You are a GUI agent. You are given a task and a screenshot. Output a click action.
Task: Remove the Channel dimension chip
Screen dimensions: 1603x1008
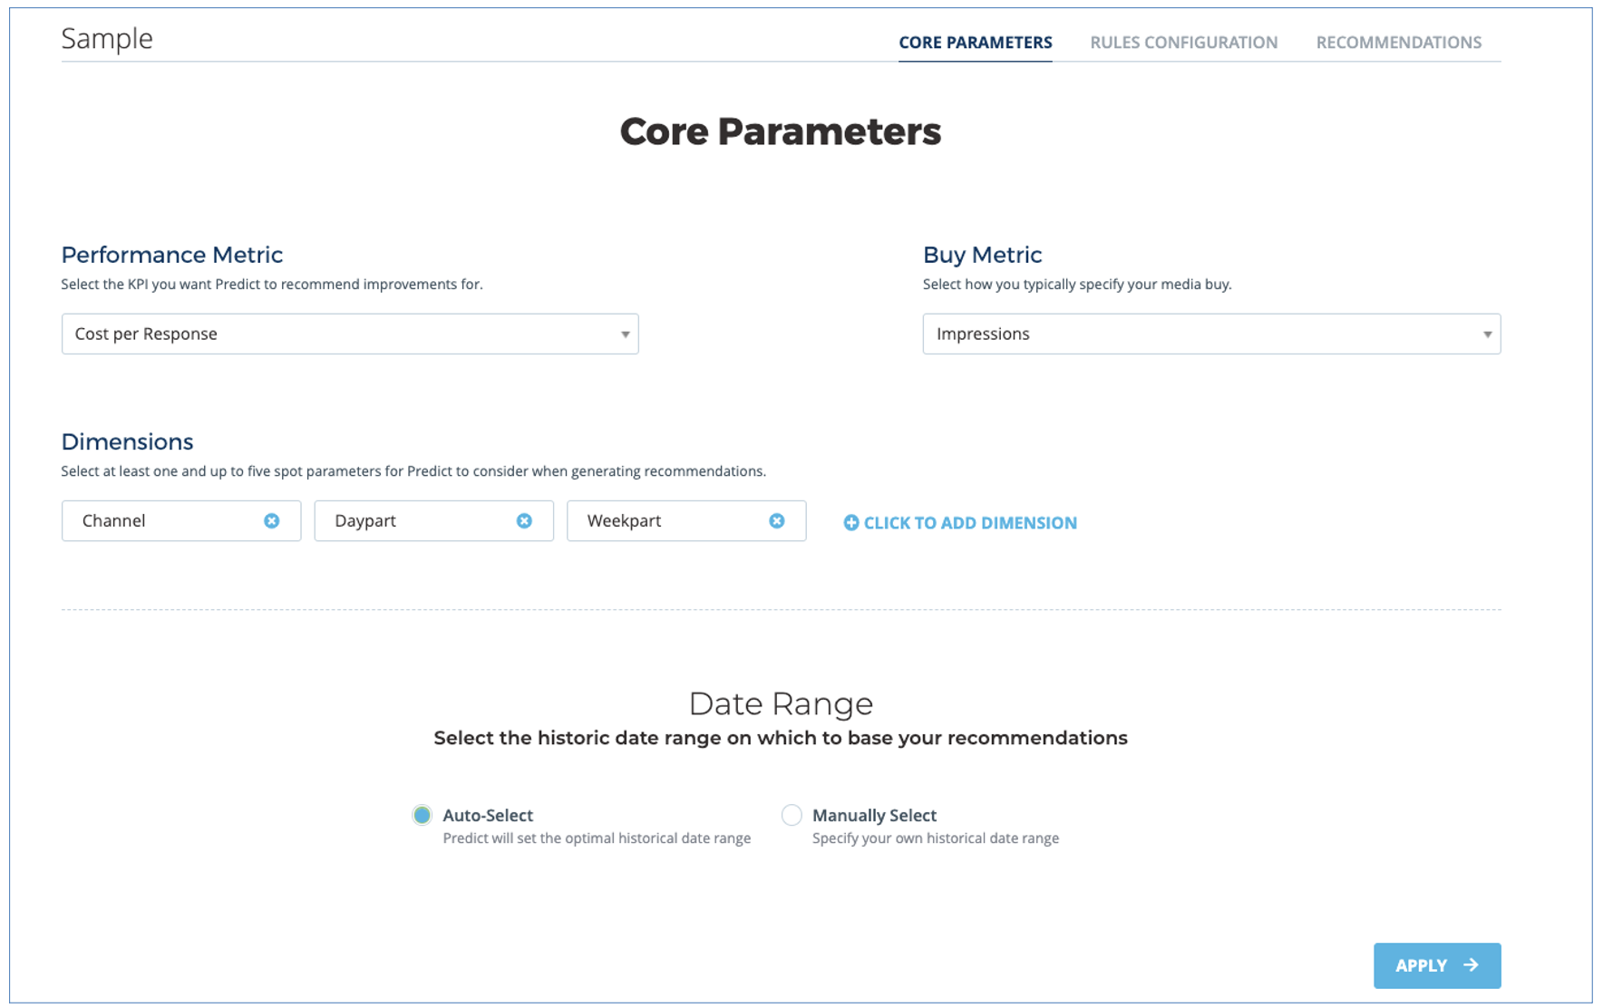(x=271, y=520)
